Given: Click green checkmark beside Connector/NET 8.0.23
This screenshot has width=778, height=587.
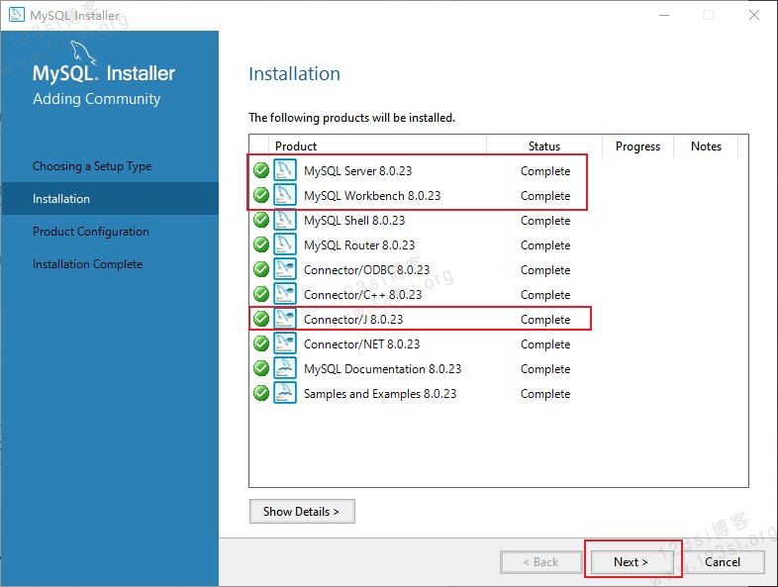Looking at the screenshot, I should 261,343.
